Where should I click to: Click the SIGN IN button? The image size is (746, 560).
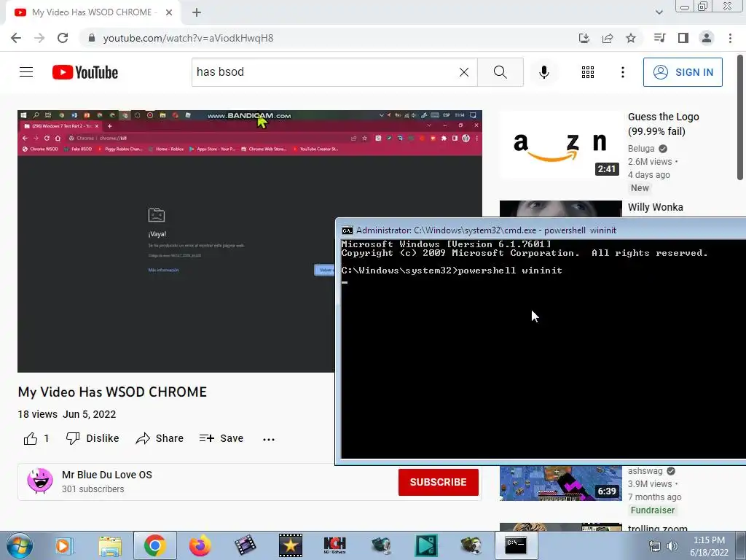[683, 72]
